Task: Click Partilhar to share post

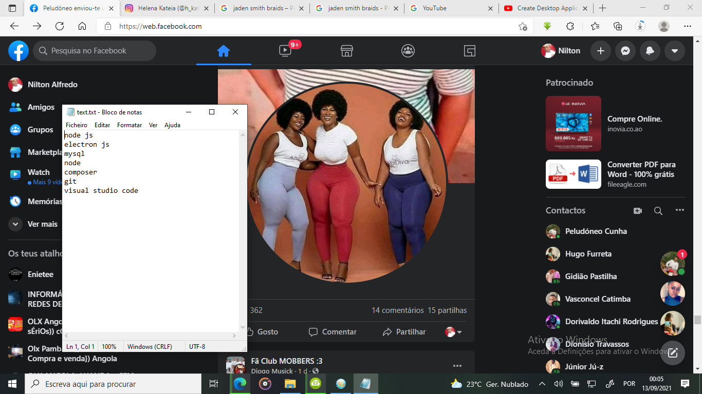Action: coord(404,332)
